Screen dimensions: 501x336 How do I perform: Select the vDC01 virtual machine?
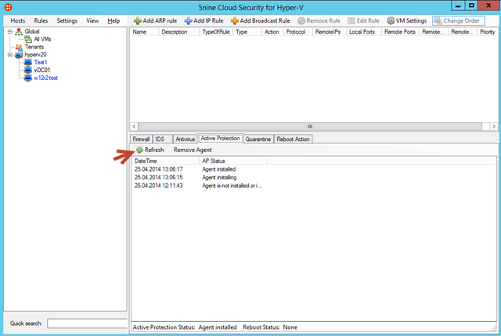click(41, 70)
